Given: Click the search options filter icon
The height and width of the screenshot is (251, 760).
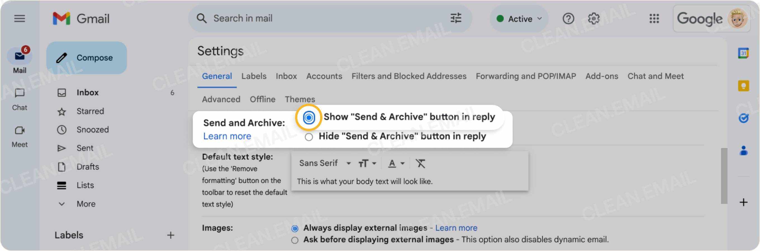Looking at the screenshot, I should point(456,18).
